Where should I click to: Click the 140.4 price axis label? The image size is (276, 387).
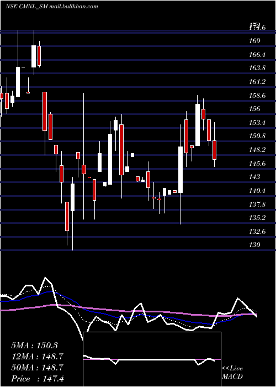coord(257,191)
